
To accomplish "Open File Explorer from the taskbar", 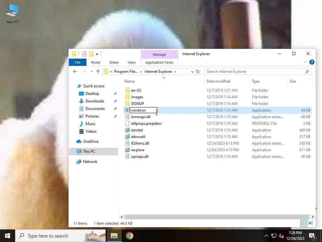I will (114, 236).
